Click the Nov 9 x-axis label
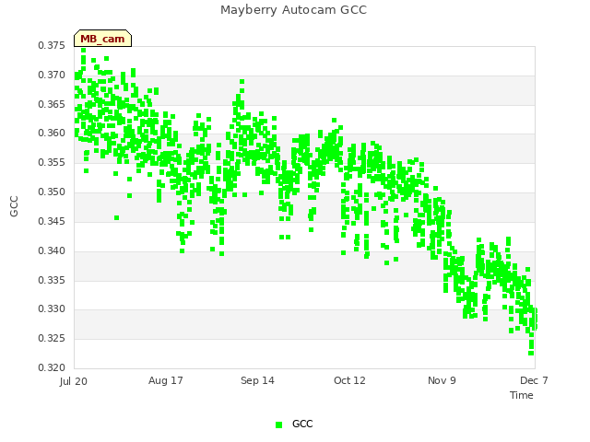The image size is (590, 442). tap(442, 380)
